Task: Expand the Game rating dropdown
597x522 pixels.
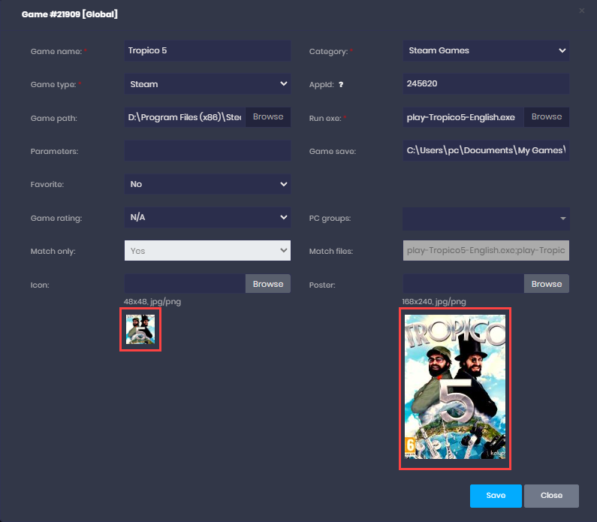Action: tap(207, 218)
